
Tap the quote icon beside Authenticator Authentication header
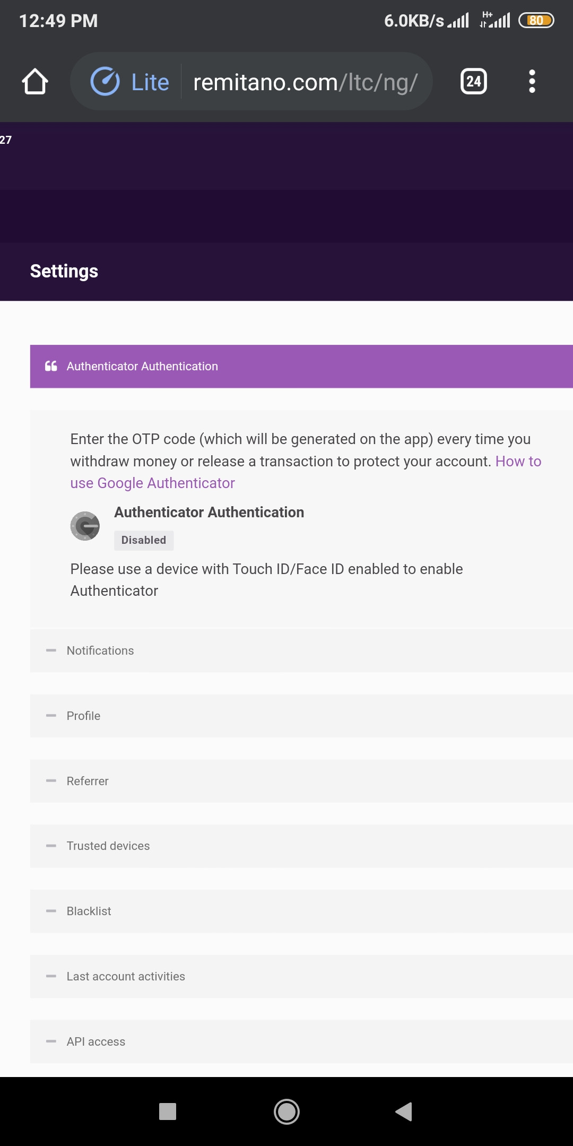click(x=51, y=366)
